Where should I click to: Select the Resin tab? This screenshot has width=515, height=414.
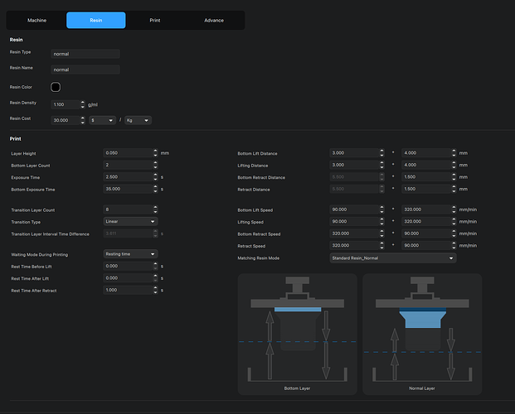click(x=96, y=21)
